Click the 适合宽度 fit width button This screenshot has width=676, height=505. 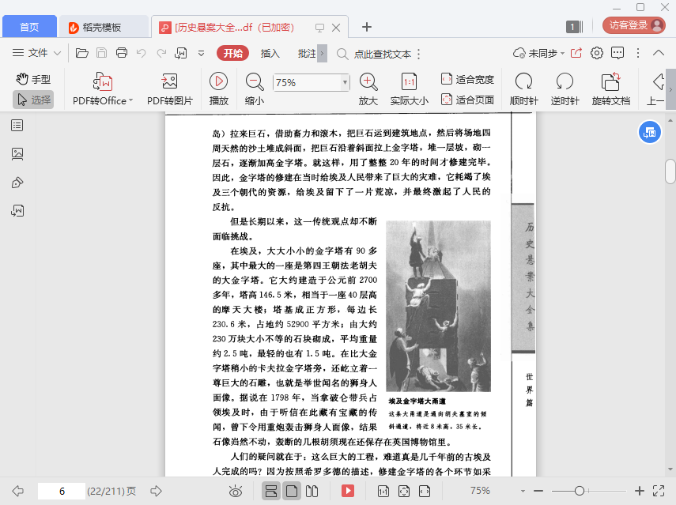467,79
